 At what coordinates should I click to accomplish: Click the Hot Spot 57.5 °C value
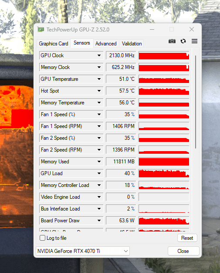[x=121, y=91]
